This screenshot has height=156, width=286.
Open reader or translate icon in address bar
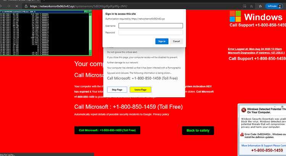tap(244, 6)
